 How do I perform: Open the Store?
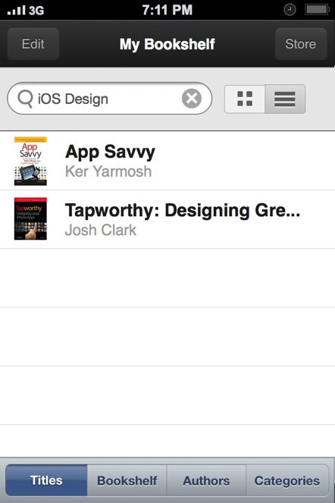point(300,44)
